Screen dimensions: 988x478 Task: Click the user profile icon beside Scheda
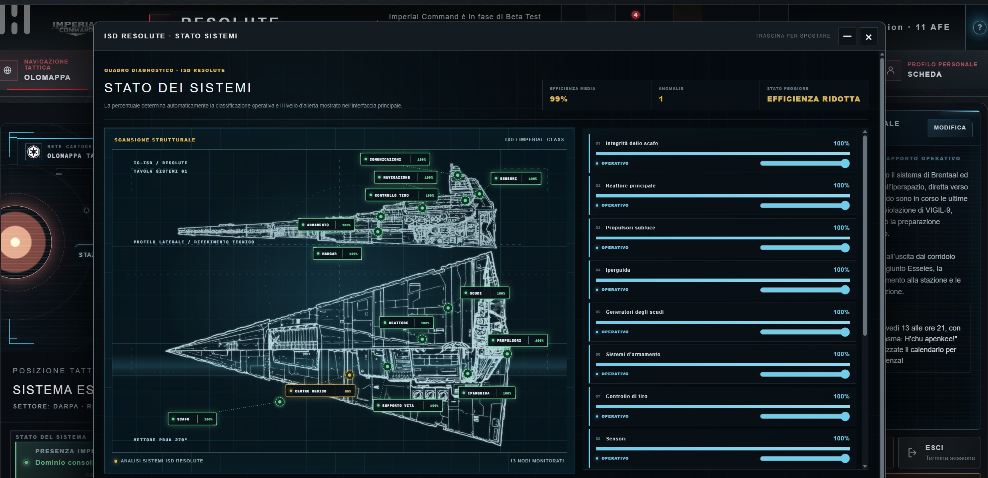891,70
